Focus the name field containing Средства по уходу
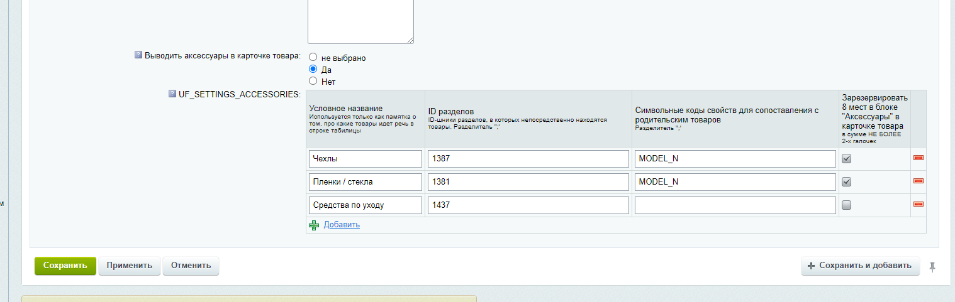This screenshot has height=302, width=955. 366,205
